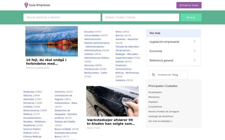Image resolution: width=225 pixels, height=140 pixels.
Task: Click the Guía Empresas site title
Action: (40, 5)
